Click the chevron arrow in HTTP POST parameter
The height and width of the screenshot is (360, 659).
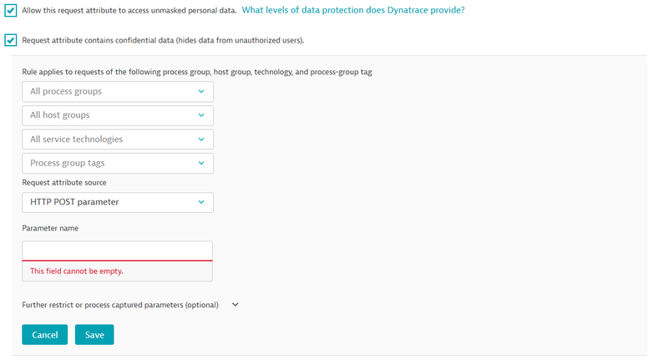pyautogui.click(x=201, y=203)
